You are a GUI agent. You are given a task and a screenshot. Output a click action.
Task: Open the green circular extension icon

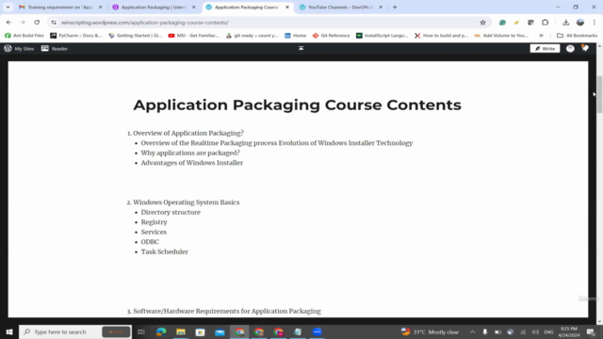[502, 23]
